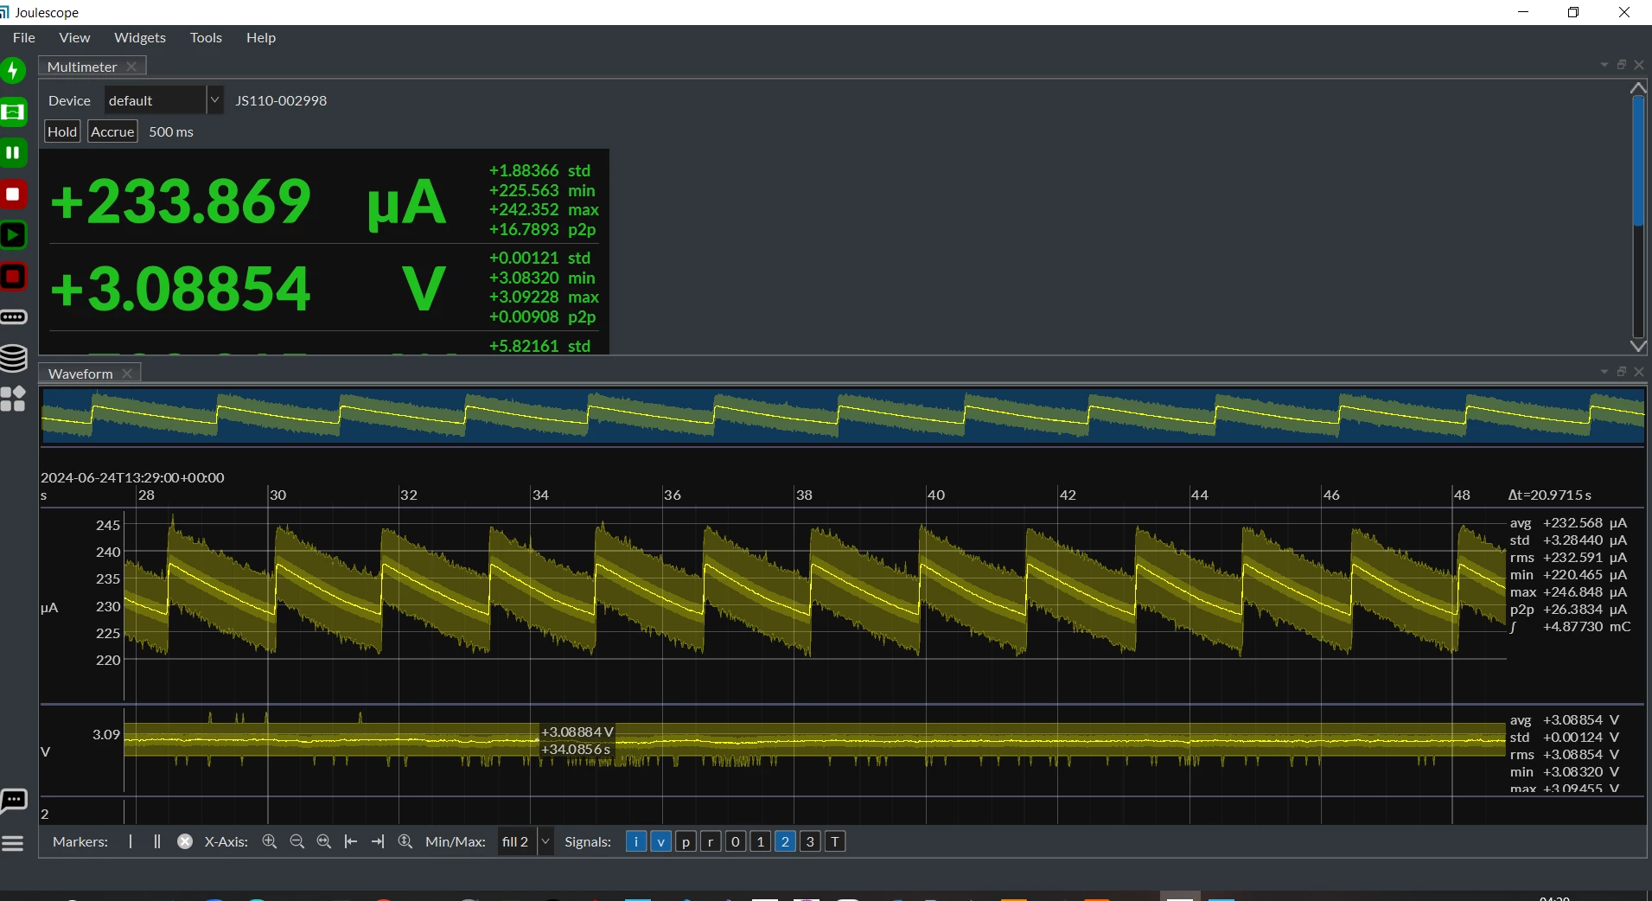Close the Waveform tab with its X

point(127,374)
